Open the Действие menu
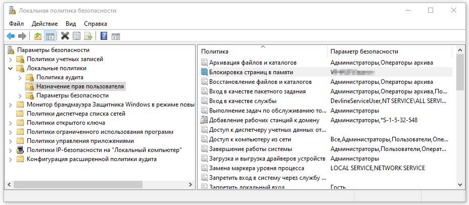Viewport: 469px width, 205px height. coord(45,23)
